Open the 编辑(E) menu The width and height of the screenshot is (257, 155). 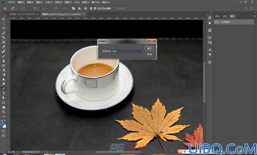[21, 2]
